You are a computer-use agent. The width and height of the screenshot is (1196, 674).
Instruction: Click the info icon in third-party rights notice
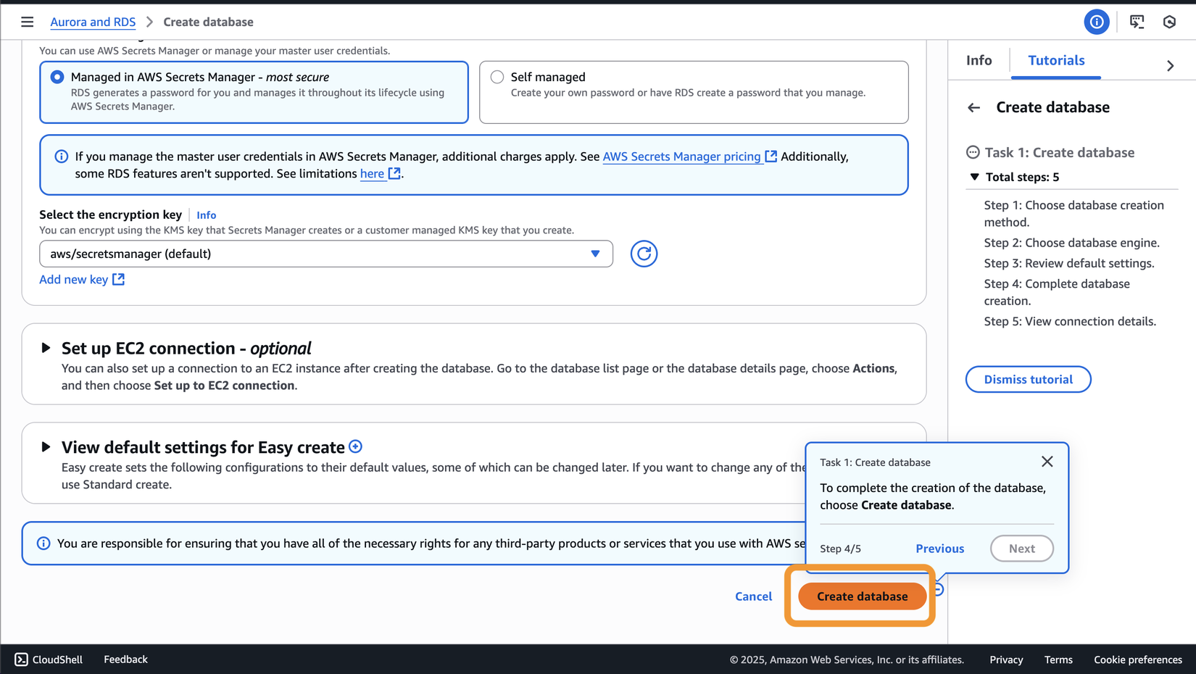(43, 544)
